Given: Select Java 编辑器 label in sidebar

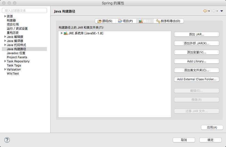Looking at the screenshot, I should click(15, 37).
